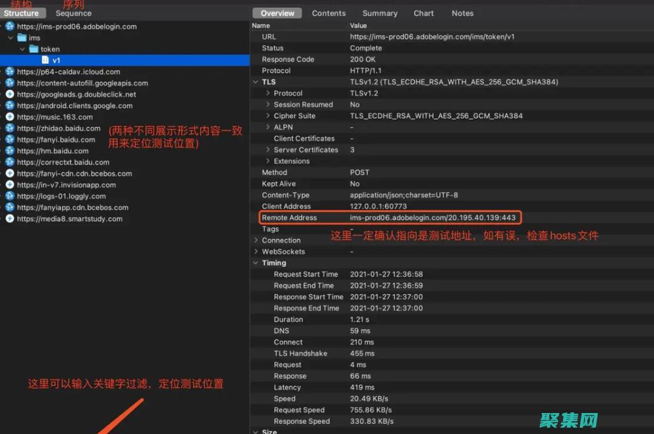Expand the Cipher Suite row

[x=267, y=116]
